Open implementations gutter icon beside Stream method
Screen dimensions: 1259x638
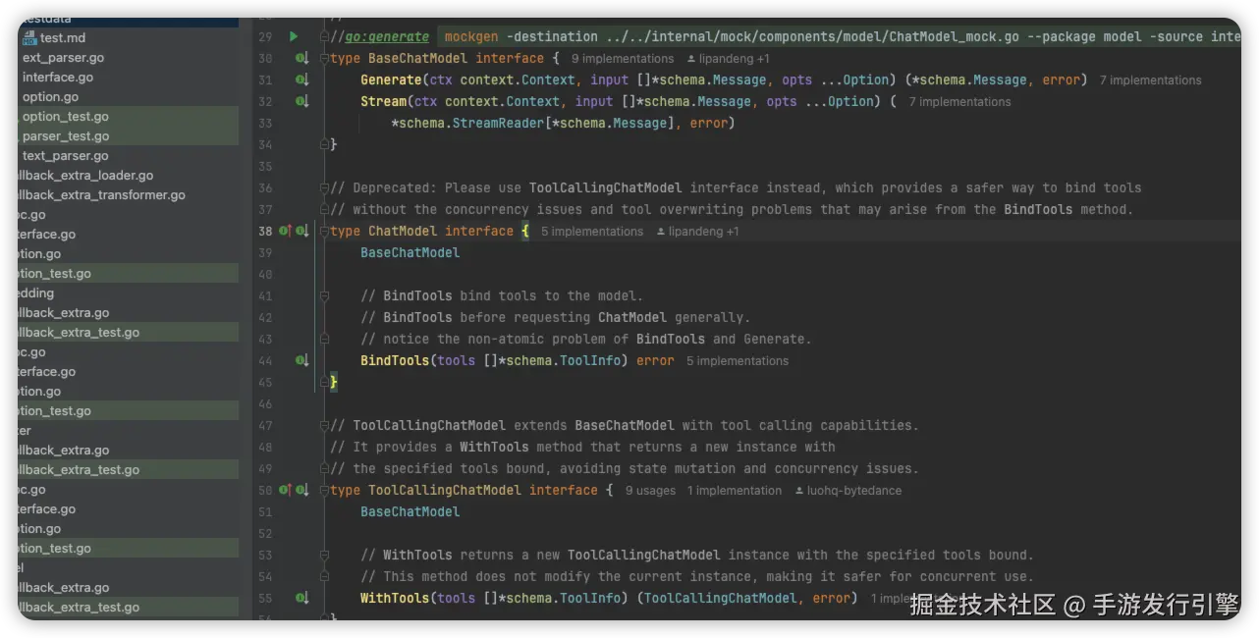(302, 102)
